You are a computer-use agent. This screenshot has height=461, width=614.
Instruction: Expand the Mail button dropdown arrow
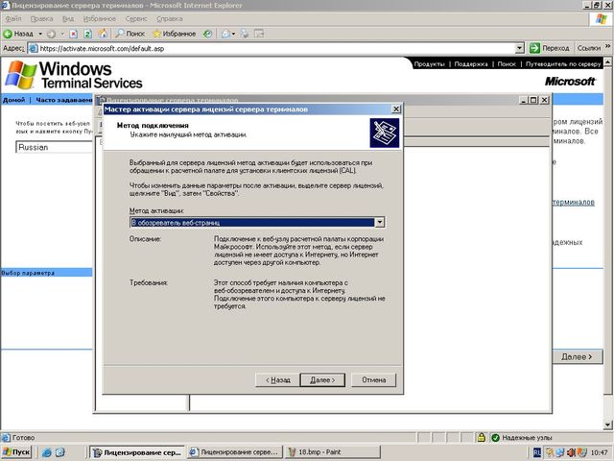pyautogui.click(x=234, y=34)
